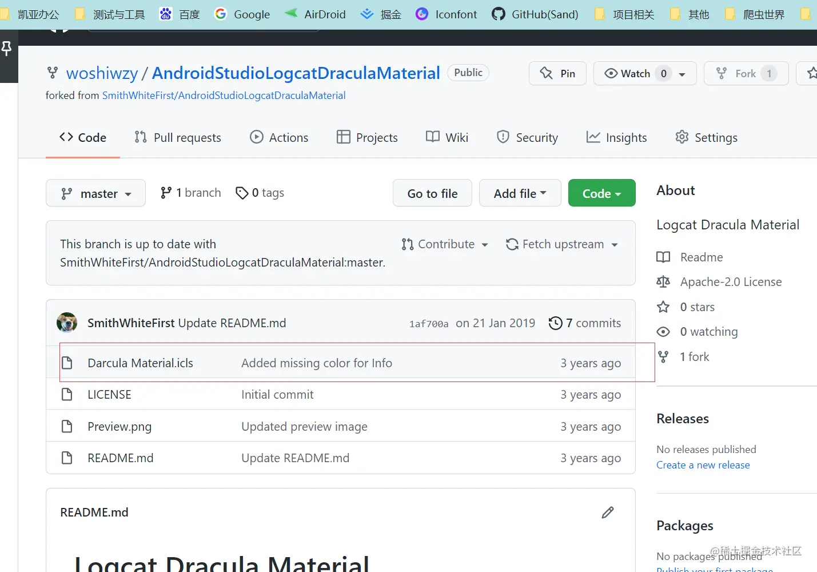This screenshot has height=572, width=817.
Task: Open the Google bookmark icon
Action: [221, 14]
